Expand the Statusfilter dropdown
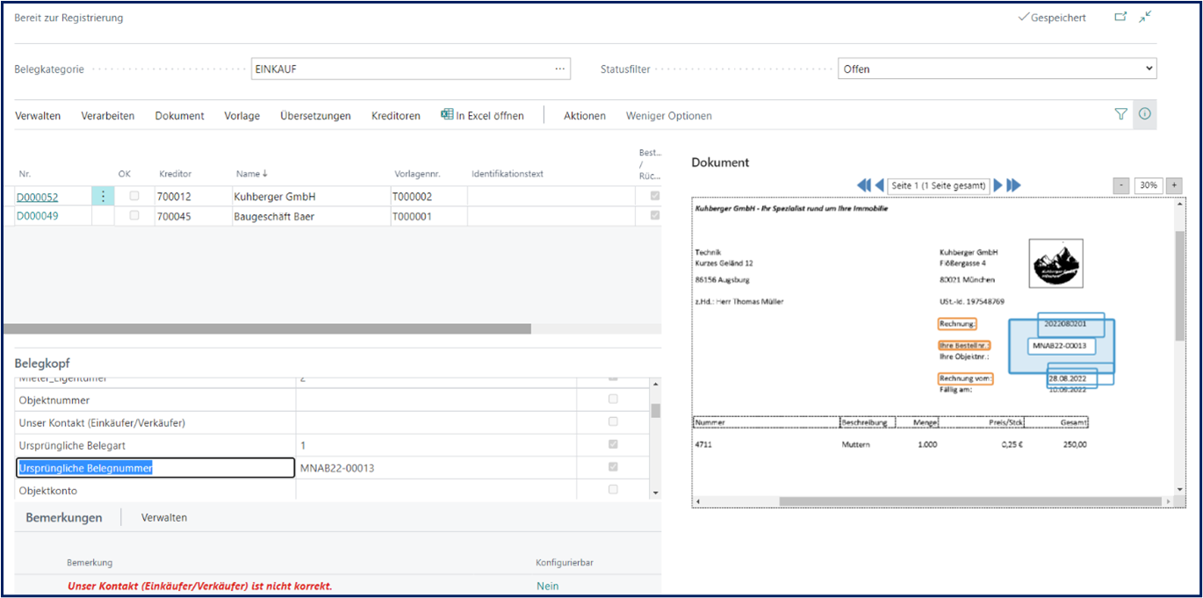 [x=1149, y=68]
